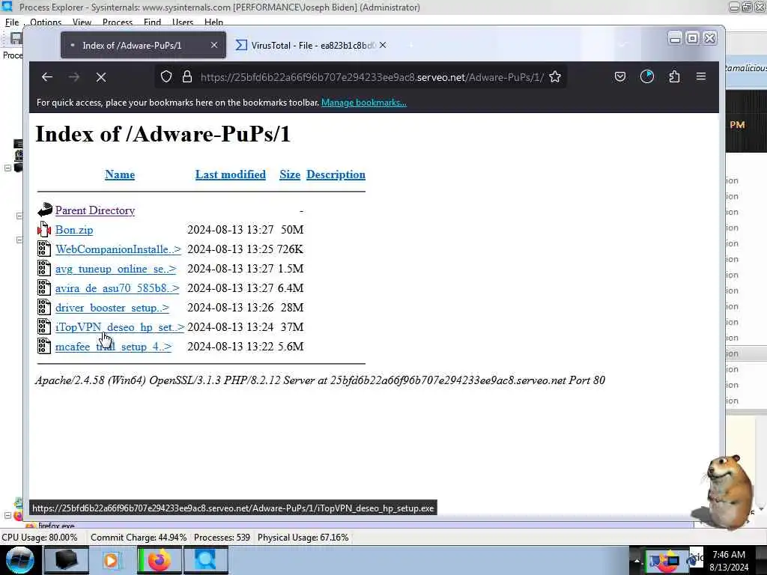Open the Process menu in Process Explorer
Screen dimensions: 767x575
(118, 22)
